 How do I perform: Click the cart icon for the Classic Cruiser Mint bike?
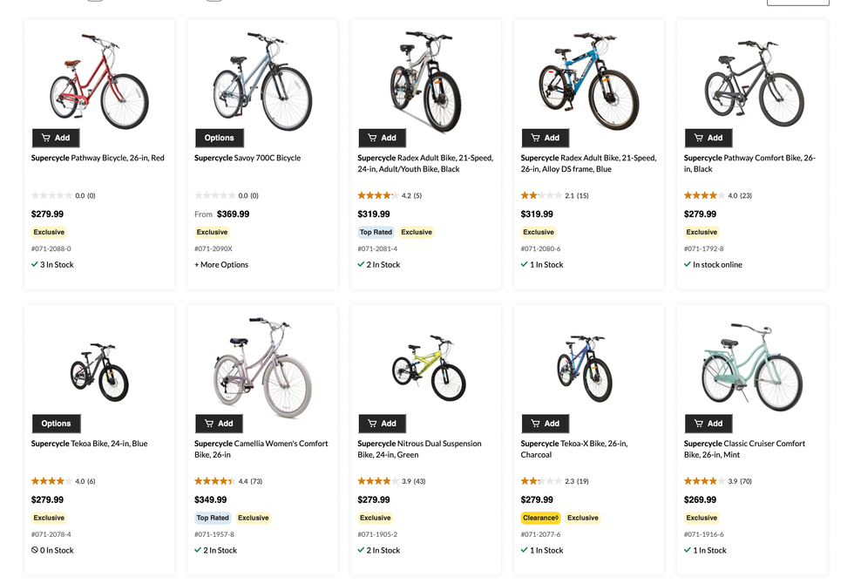[696, 424]
